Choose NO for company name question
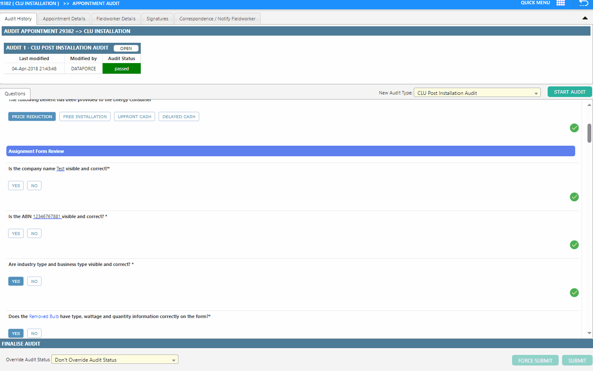The image size is (593, 371). pyautogui.click(x=34, y=185)
